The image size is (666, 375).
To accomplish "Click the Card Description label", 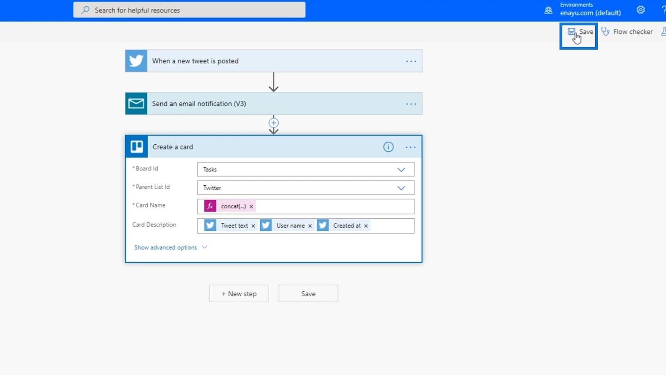I will click(x=154, y=225).
